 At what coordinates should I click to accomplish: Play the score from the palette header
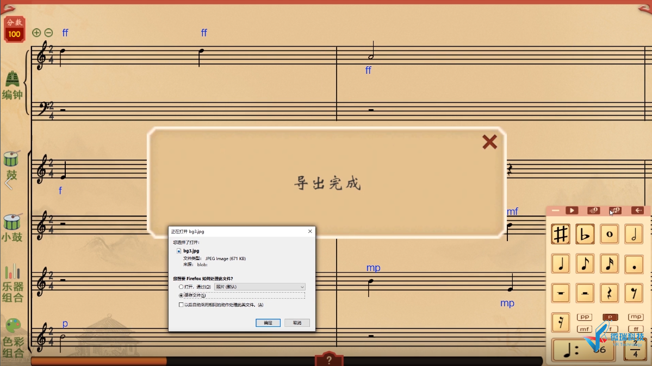[x=572, y=211]
